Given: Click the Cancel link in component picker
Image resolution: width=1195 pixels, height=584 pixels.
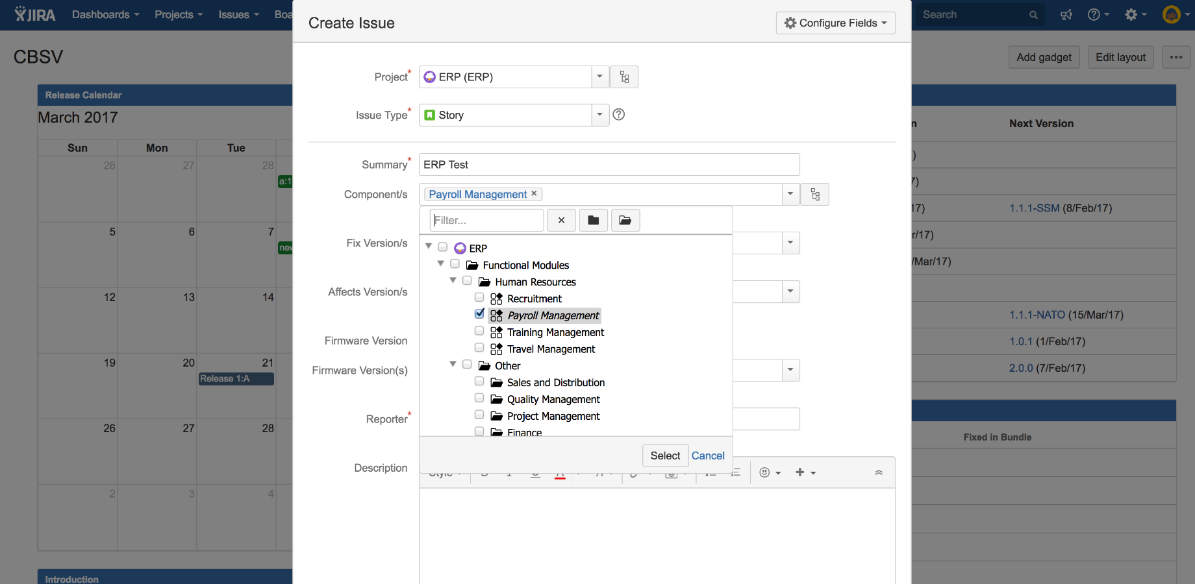Looking at the screenshot, I should click(x=707, y=456).
